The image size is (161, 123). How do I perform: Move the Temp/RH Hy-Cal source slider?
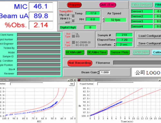[x=73, y=18]
